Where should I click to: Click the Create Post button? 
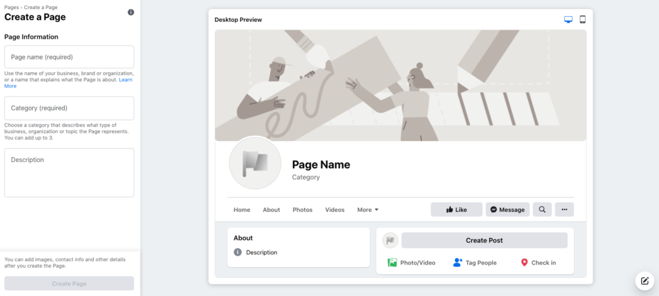tap(484, 241)
